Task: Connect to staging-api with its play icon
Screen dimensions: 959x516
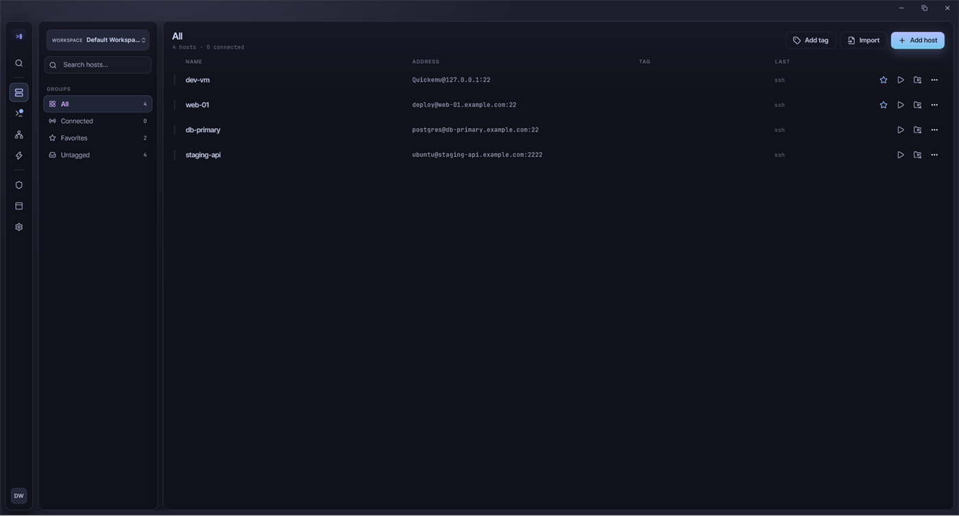Action: coord(900,155)
